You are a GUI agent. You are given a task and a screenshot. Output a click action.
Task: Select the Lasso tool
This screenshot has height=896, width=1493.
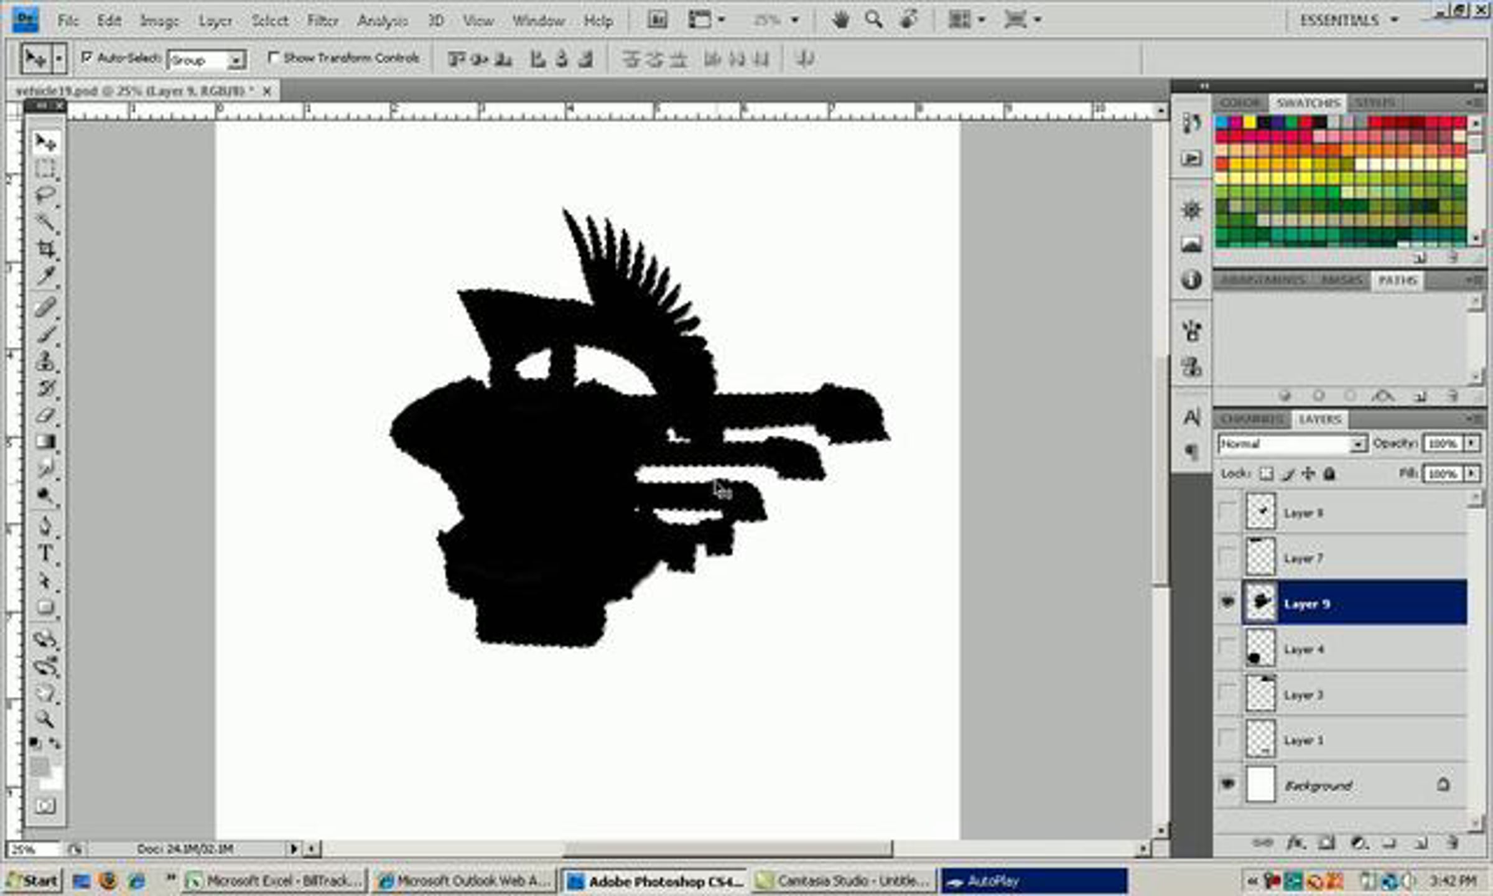coord(45,195)
